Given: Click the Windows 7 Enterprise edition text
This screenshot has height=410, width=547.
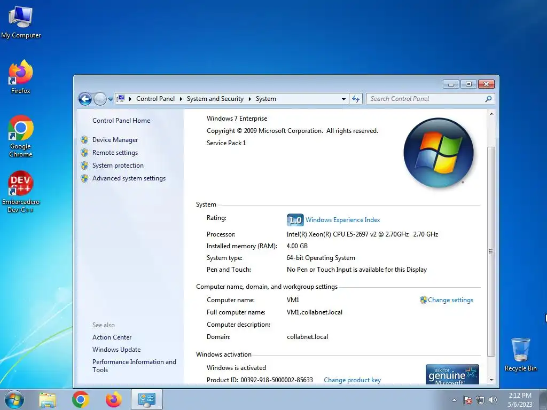Looking at the screenshot, I should (237, 119).
